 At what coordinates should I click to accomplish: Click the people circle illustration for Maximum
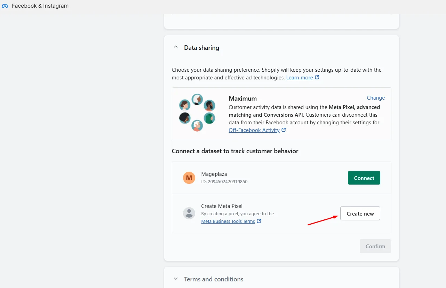tap(197, 112)
